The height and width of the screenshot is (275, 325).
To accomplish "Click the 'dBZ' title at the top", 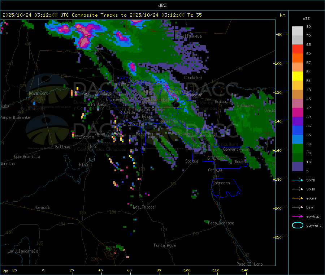I will point(162,5).
